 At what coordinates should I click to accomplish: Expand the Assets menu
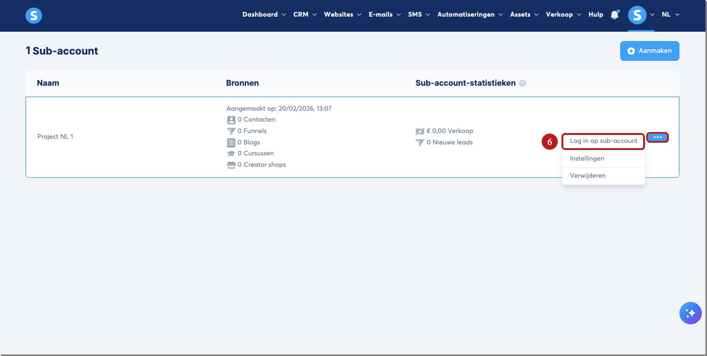(x=525, y=15)
